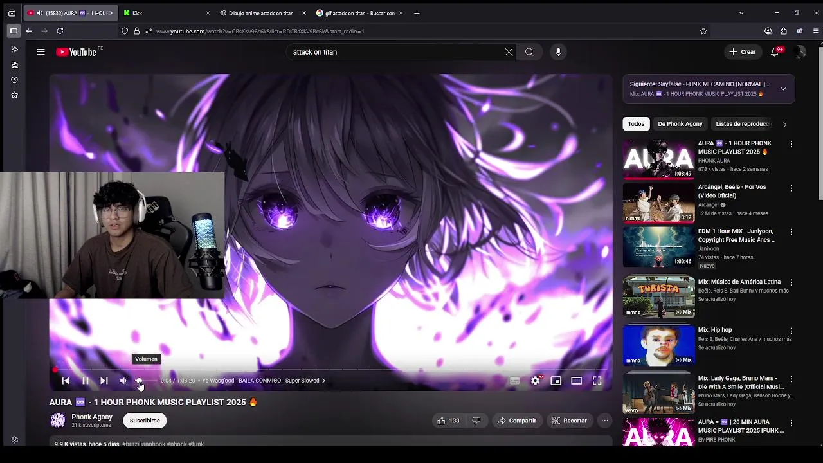
Task: Open options for EDM 1 Hour MIX
Action: [791, 232]
